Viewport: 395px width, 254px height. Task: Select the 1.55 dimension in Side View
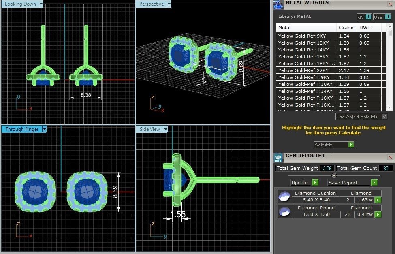[x=178, y=214]
